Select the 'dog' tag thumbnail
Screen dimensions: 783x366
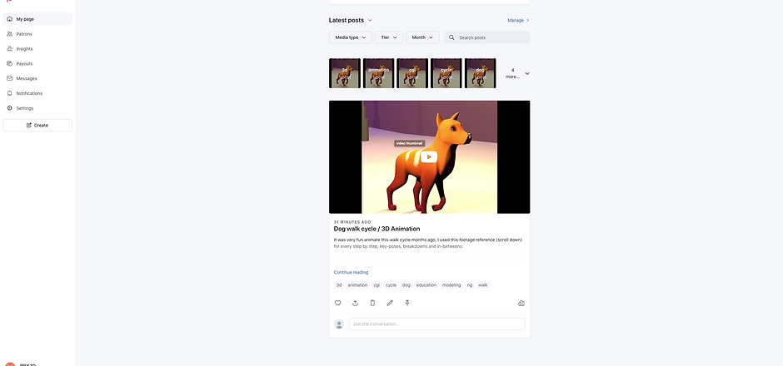coord(481,73)
